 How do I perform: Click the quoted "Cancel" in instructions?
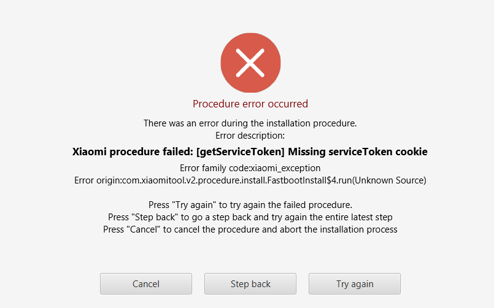(x=144, y=229)
